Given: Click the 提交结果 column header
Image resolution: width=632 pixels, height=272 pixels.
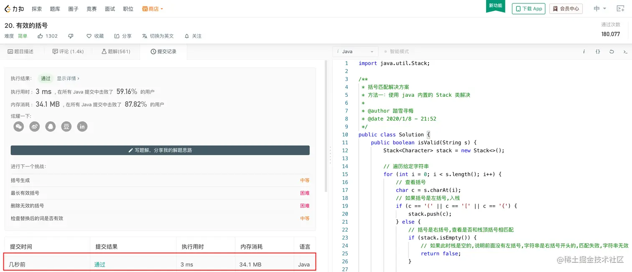Looking at the screenshot, I should coord(107,247).
